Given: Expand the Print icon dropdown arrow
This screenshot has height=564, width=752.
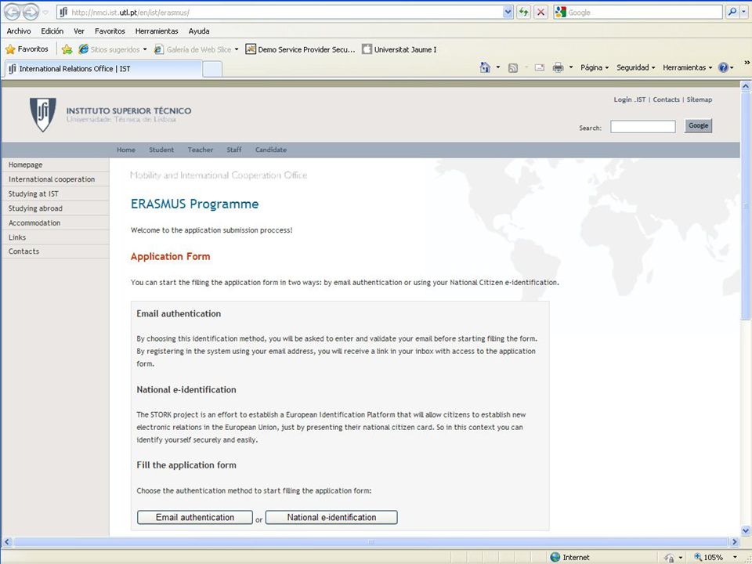Looking at the screenshot, I should pyautogui.click(x=571, y=67).
